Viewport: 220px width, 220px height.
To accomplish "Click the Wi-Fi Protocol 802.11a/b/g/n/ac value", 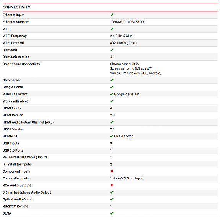I will click(x=123, y=43).
